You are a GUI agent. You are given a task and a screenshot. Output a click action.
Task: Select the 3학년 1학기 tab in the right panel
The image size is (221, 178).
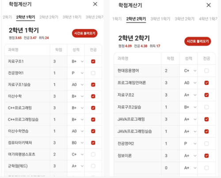coord(160,19)
